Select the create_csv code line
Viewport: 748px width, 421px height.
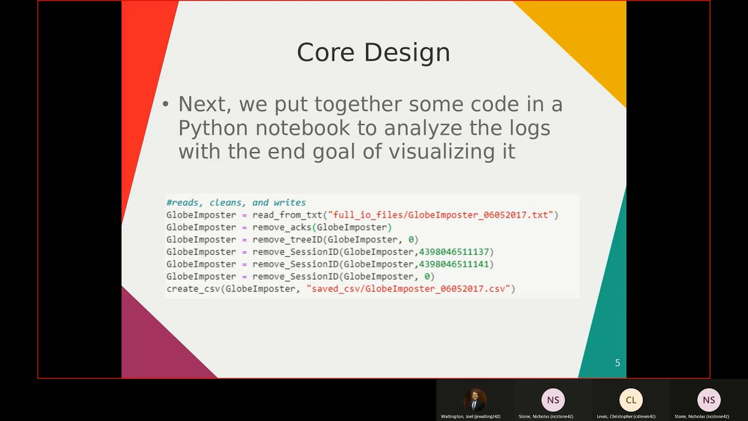(x=341, y=289)
